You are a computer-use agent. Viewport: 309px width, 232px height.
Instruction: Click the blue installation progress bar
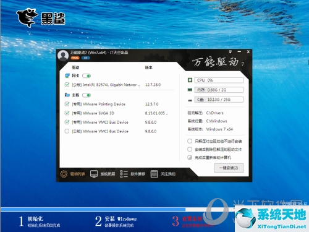(x=93, y=210)
